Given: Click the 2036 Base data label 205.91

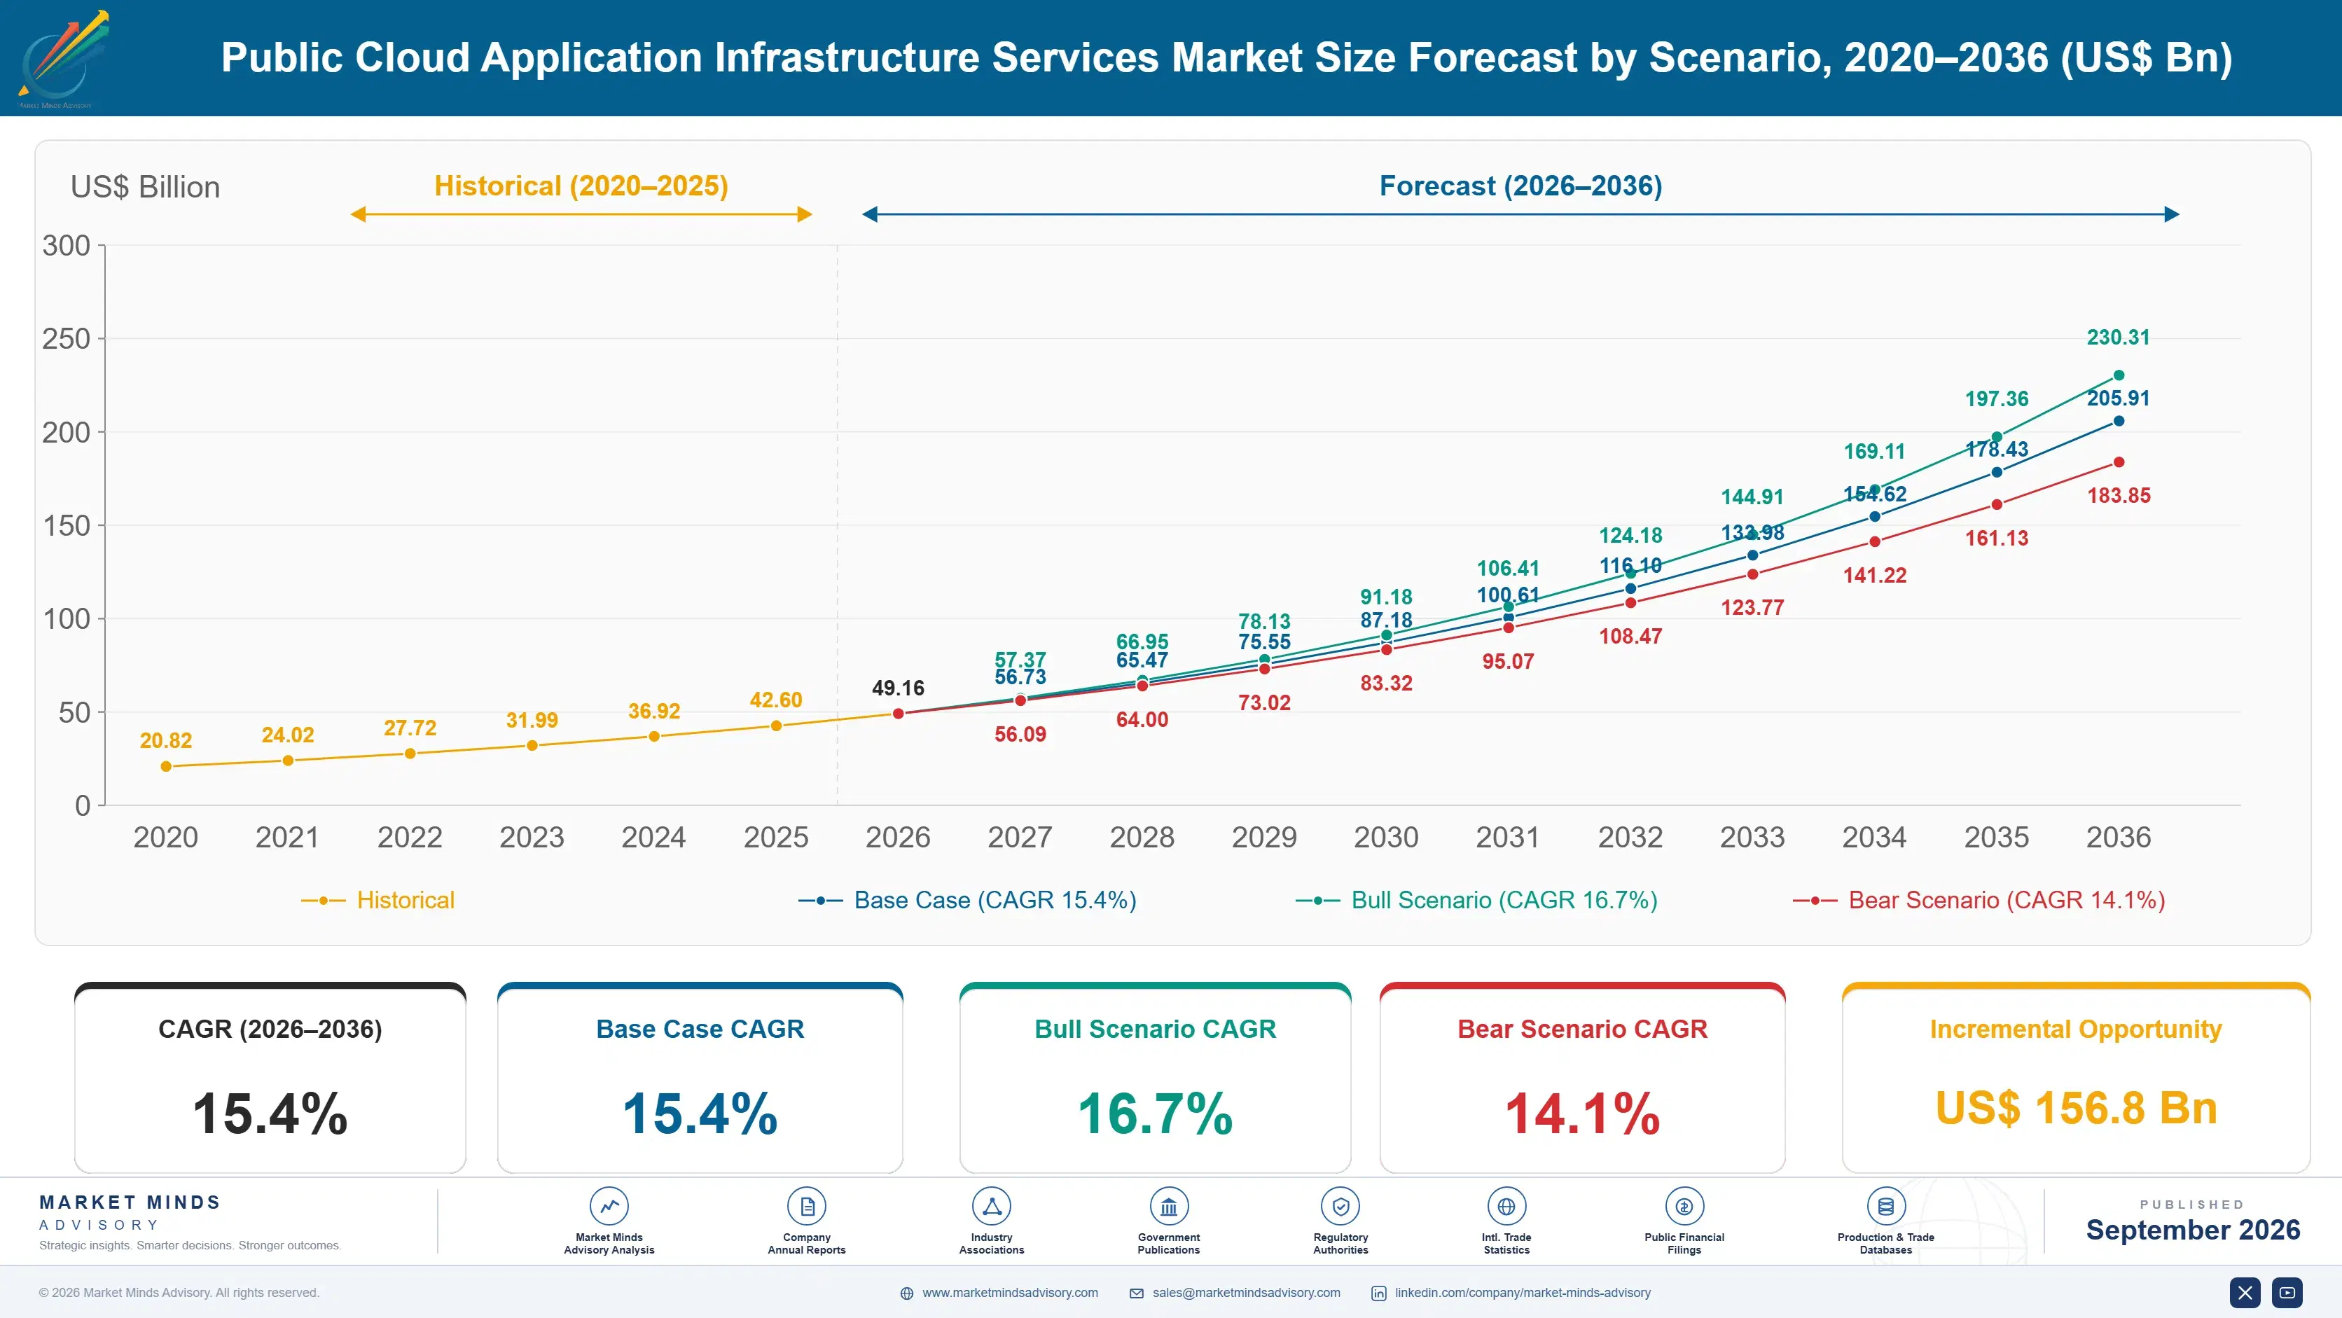Looking at the screenshot, I should click(2119, 398).
